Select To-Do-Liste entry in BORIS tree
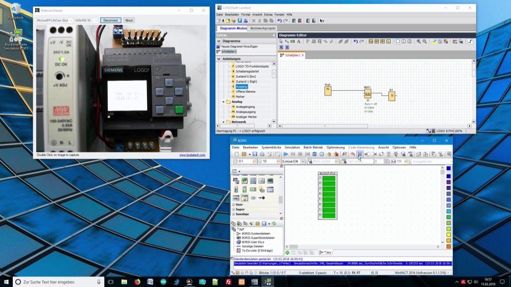Image resolution: width=511 pixels, height=287 pixels. point(257,251)
